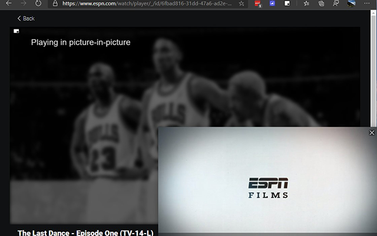Viewport: 377px width, 236px height.
Task: Click the 'Playing in picture-in-picture' text
Action: tap(81, 42)
